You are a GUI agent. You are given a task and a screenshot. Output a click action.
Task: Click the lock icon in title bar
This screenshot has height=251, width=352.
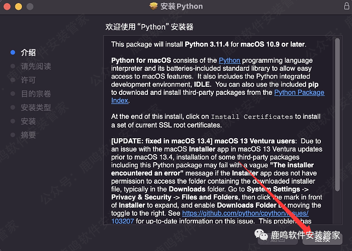[346, 6]
